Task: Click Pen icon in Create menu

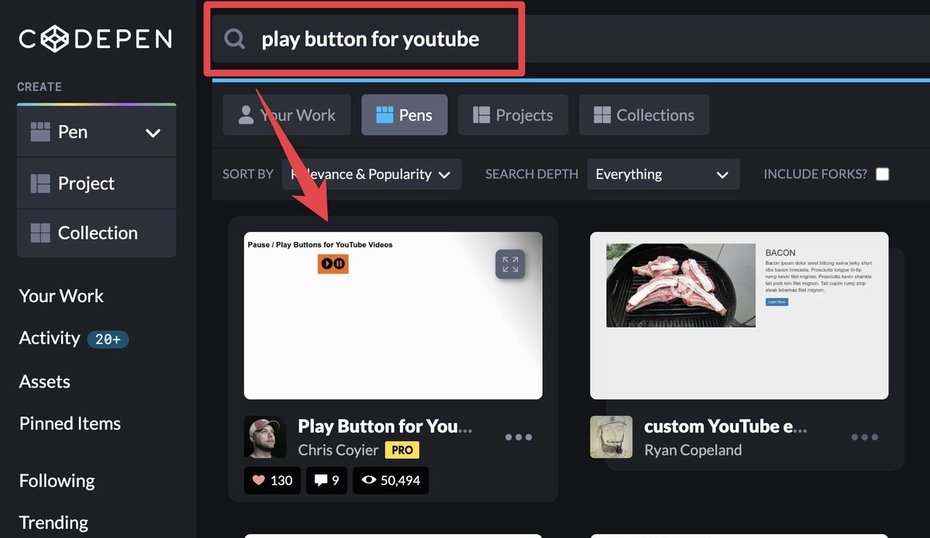Action: [40, 132]
